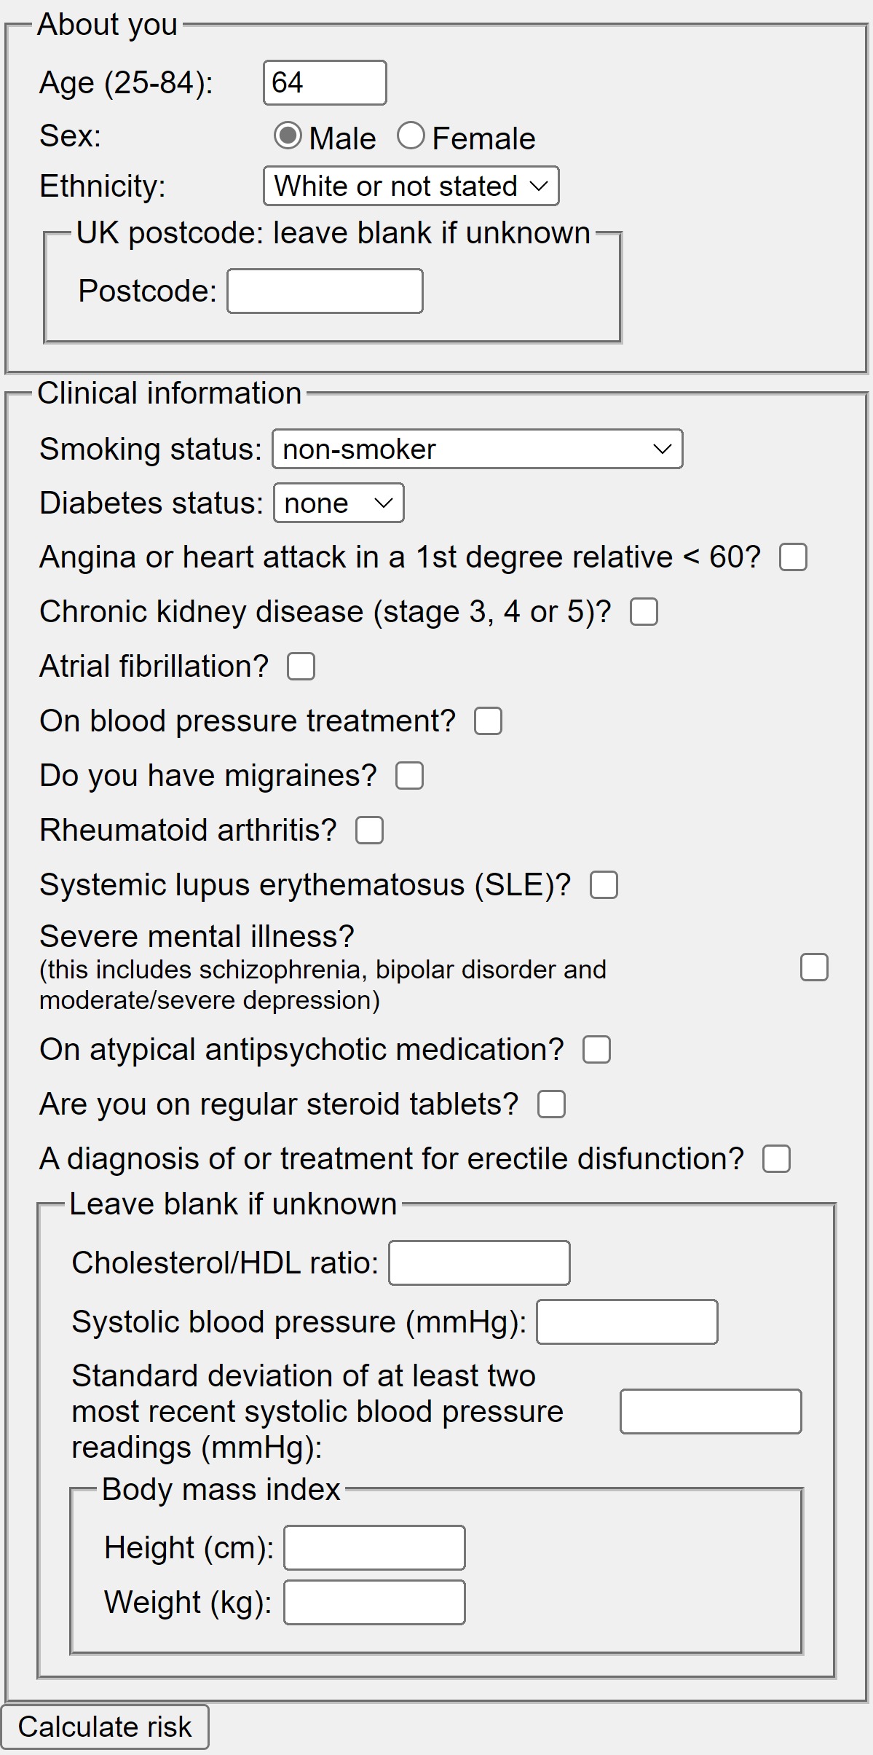Click the Height (cm) input field
873x1755 pixels.
point(374,1548)
